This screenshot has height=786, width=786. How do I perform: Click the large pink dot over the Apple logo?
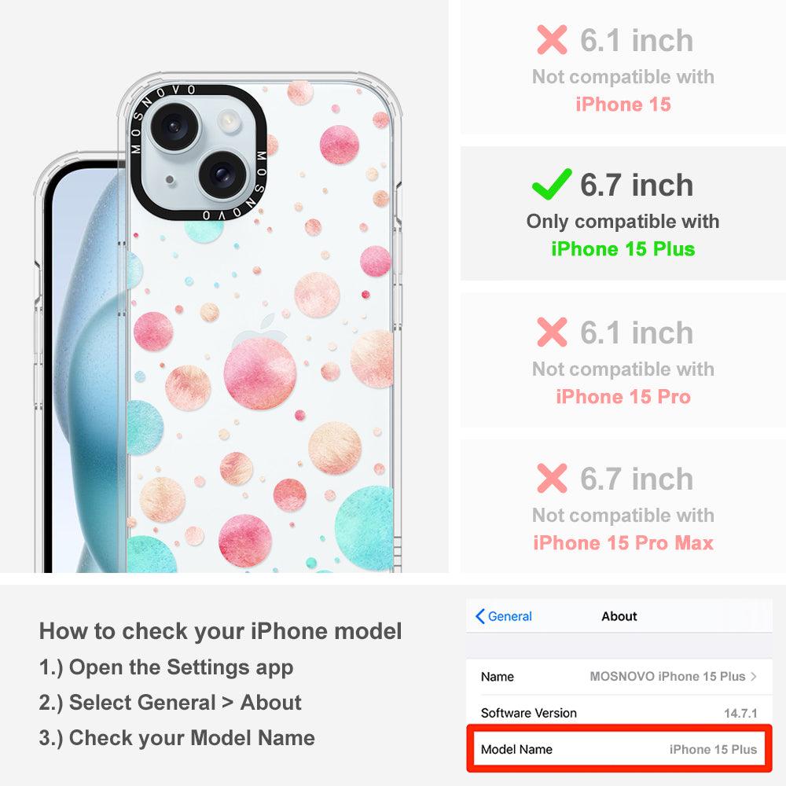pyautogui.click(x=259, y=373)
